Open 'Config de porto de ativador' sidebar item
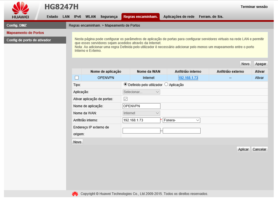Image resolution: width=278 pixels, height=204 pixels. (x=29, y=40)
